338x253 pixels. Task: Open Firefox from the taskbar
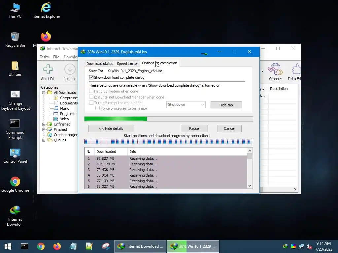point(57,246)
